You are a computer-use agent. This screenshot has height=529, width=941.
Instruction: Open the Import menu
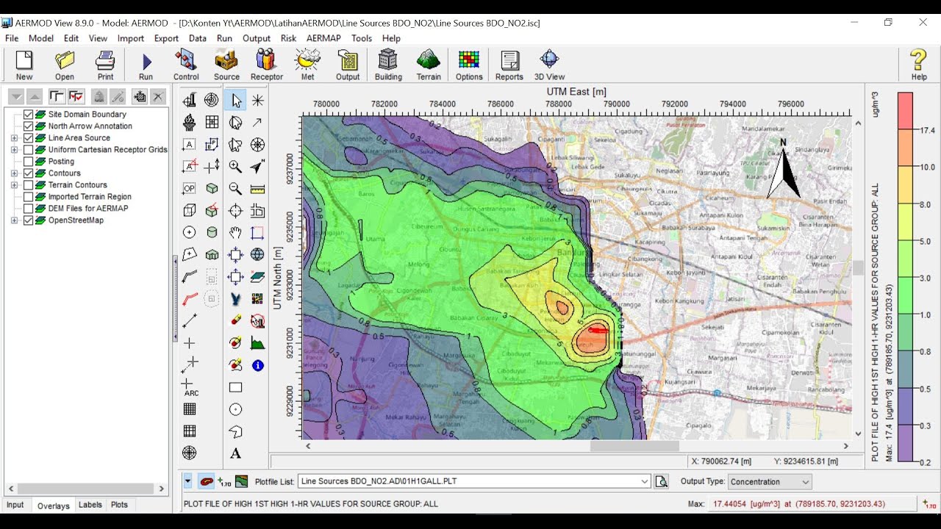[x=131, y=38]
